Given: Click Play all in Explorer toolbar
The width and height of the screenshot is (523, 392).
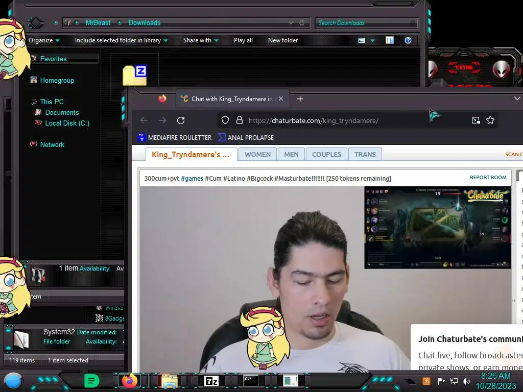Looking at the screenshot, I should pos(243,40).
